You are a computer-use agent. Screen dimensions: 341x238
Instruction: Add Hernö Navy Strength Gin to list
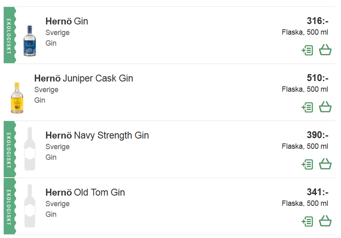click(307, 165)
